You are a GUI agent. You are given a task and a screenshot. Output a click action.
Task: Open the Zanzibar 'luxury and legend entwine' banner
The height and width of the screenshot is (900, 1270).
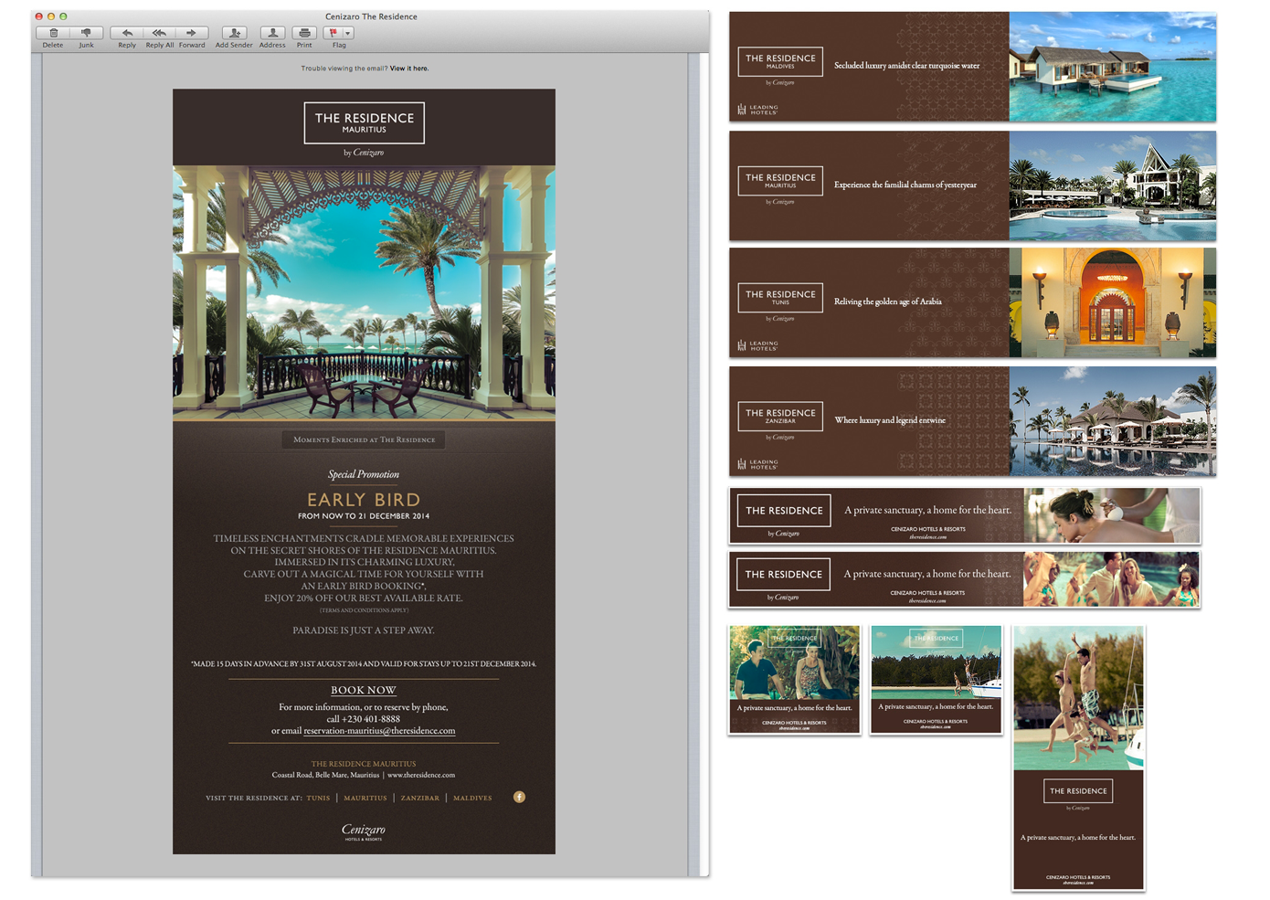point(972,421)
